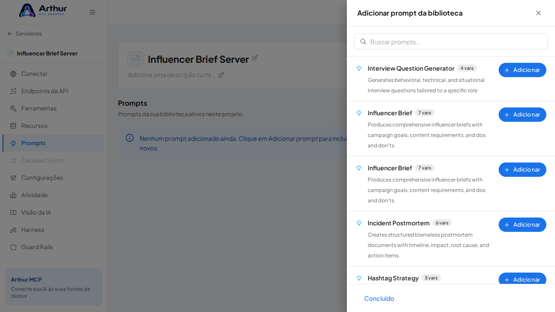This screenshot has height=312, width=555.
Task: Click the 'Generates behavioral, technical' description
Action: [426, 85]
